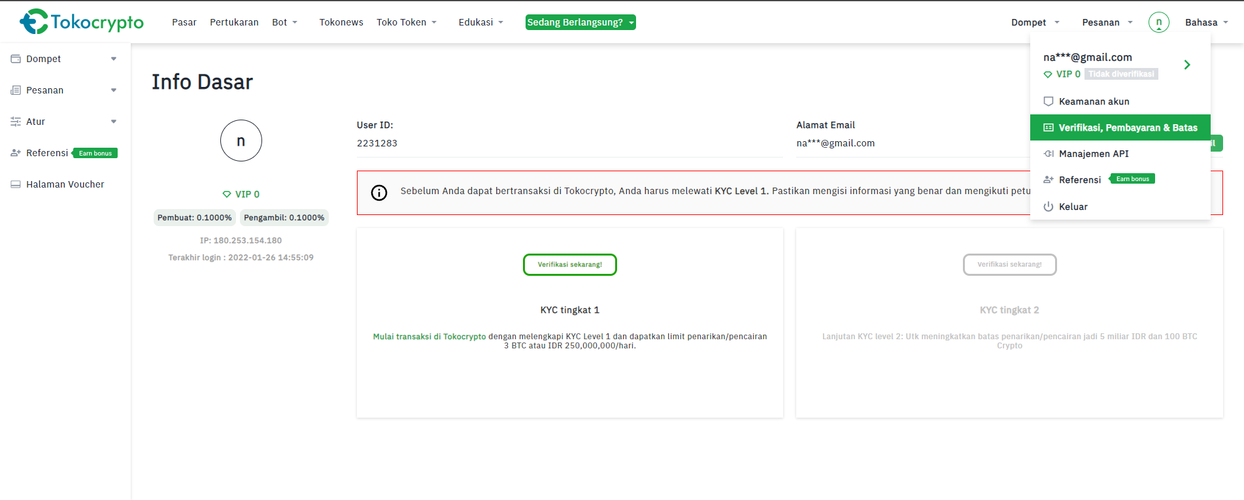Open Tokonews from the navbar
Screen dimensions: 1244x500
coord(341,22)
